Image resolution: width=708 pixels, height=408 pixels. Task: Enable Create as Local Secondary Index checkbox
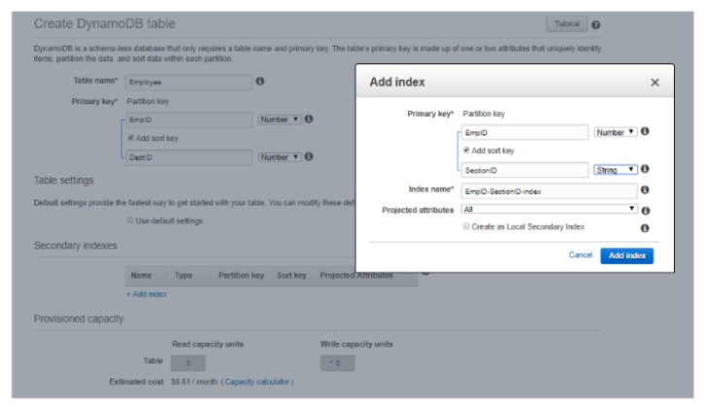click(465, 226)
